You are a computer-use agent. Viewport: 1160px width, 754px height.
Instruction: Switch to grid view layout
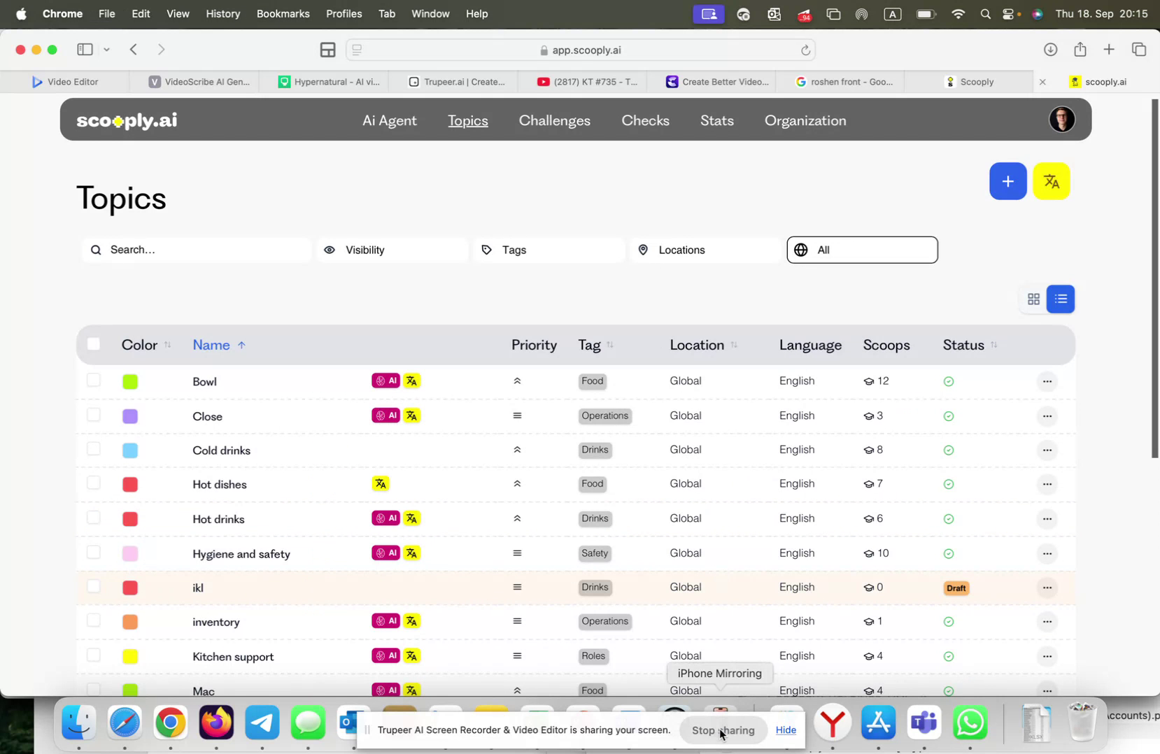pyautogui.click(x=1033, y=299)
